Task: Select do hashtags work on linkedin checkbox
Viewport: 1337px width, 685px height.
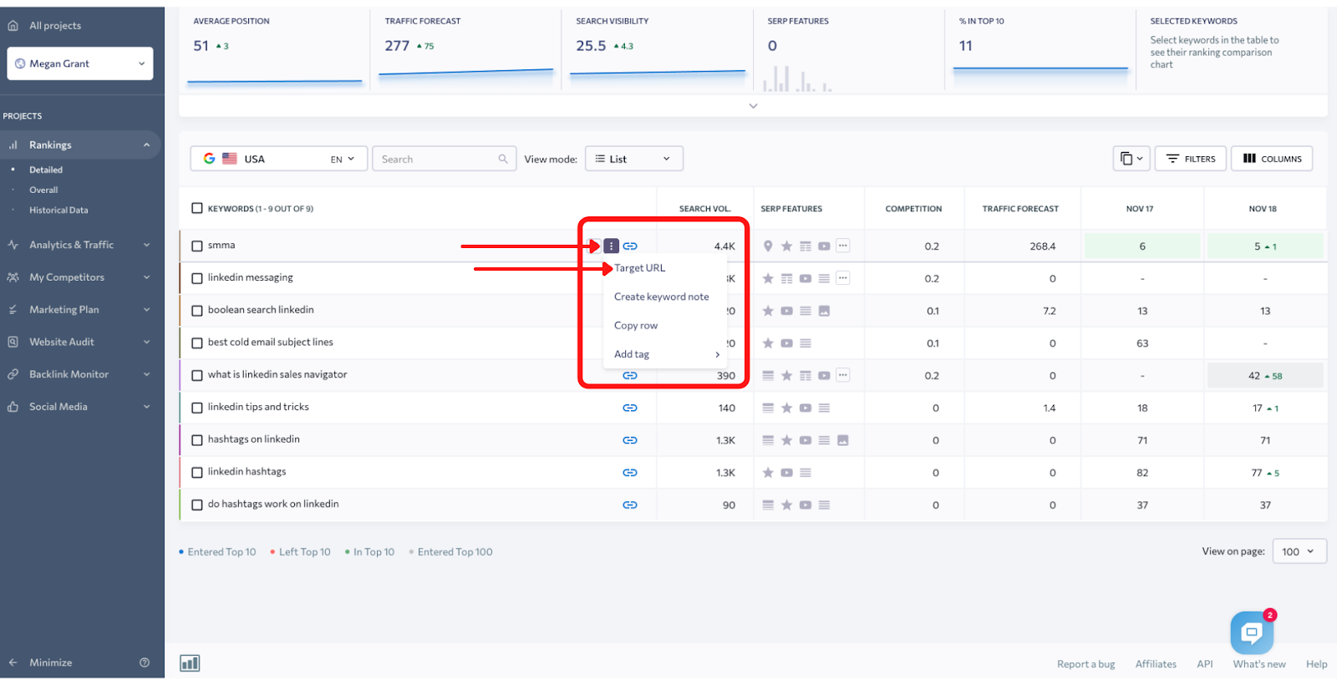Action: click(197, 505)
